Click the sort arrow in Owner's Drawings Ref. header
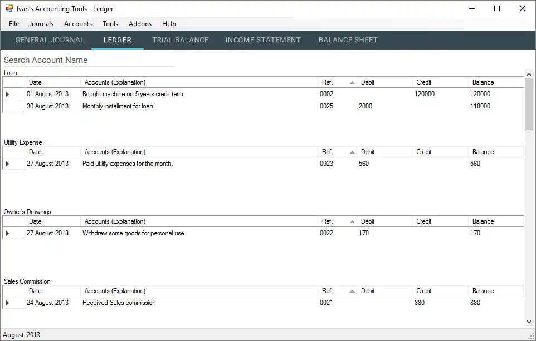The image size is (536, 341). click(352, 222)
